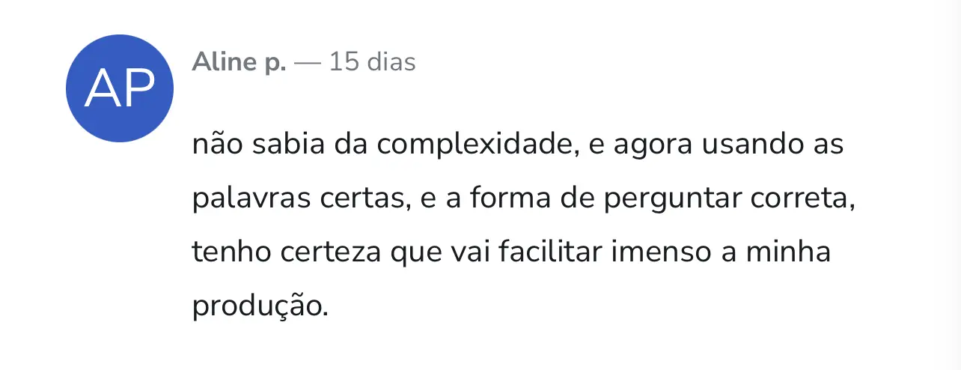961x370 pixels.
Task: Click the word "correta" ending line two
Action: point(802,200)
